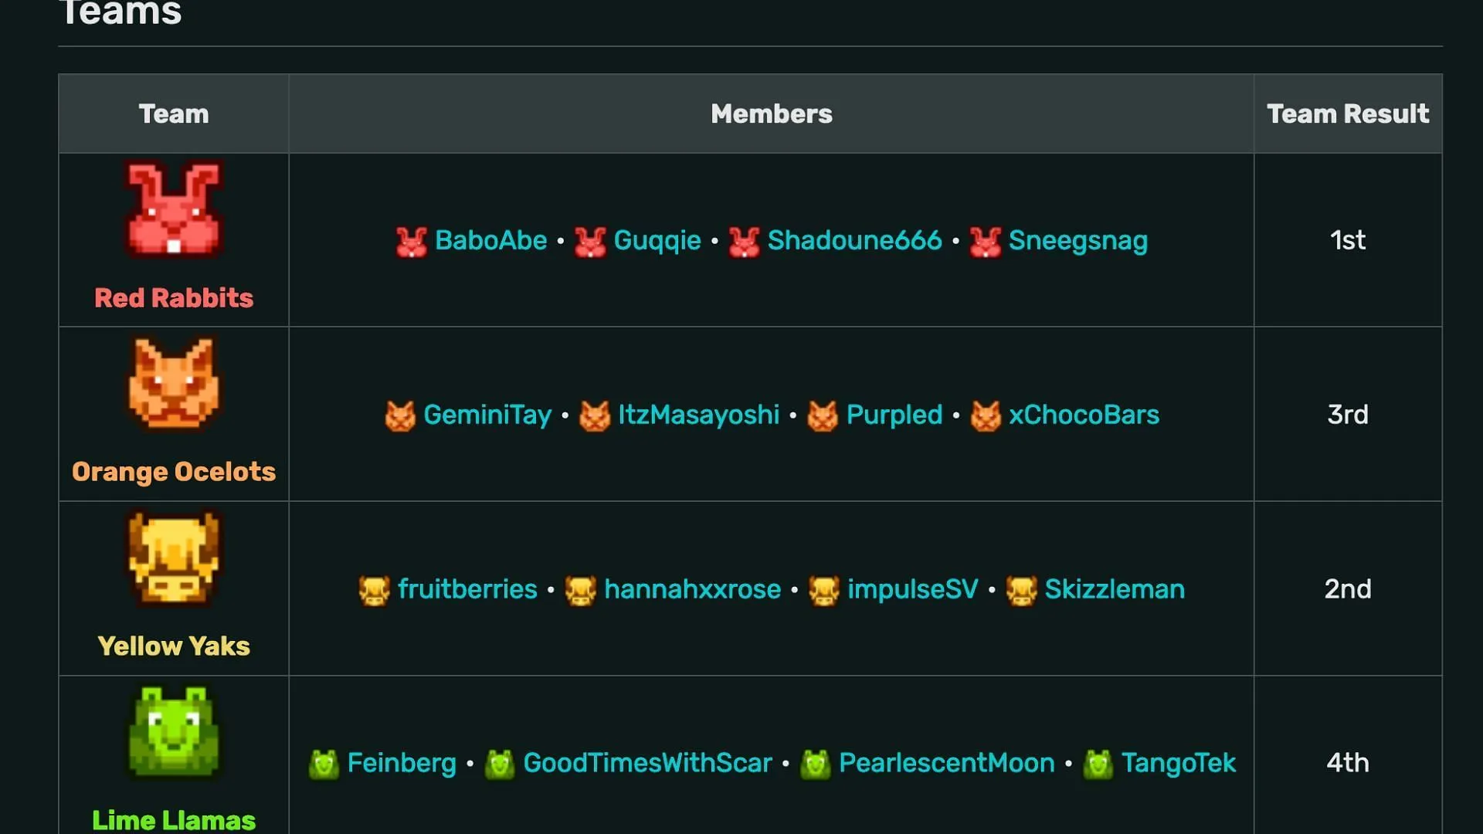
Task: Click impulseSV player yak icon
Action: coord(821,588)
